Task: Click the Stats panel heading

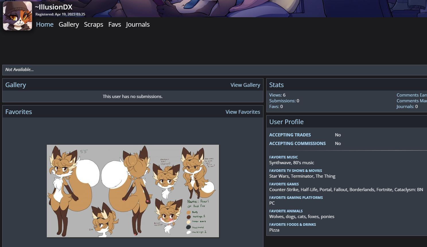Action: click(x=276, y=85)
